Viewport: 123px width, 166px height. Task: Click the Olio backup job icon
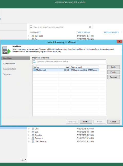coord(33,129)
